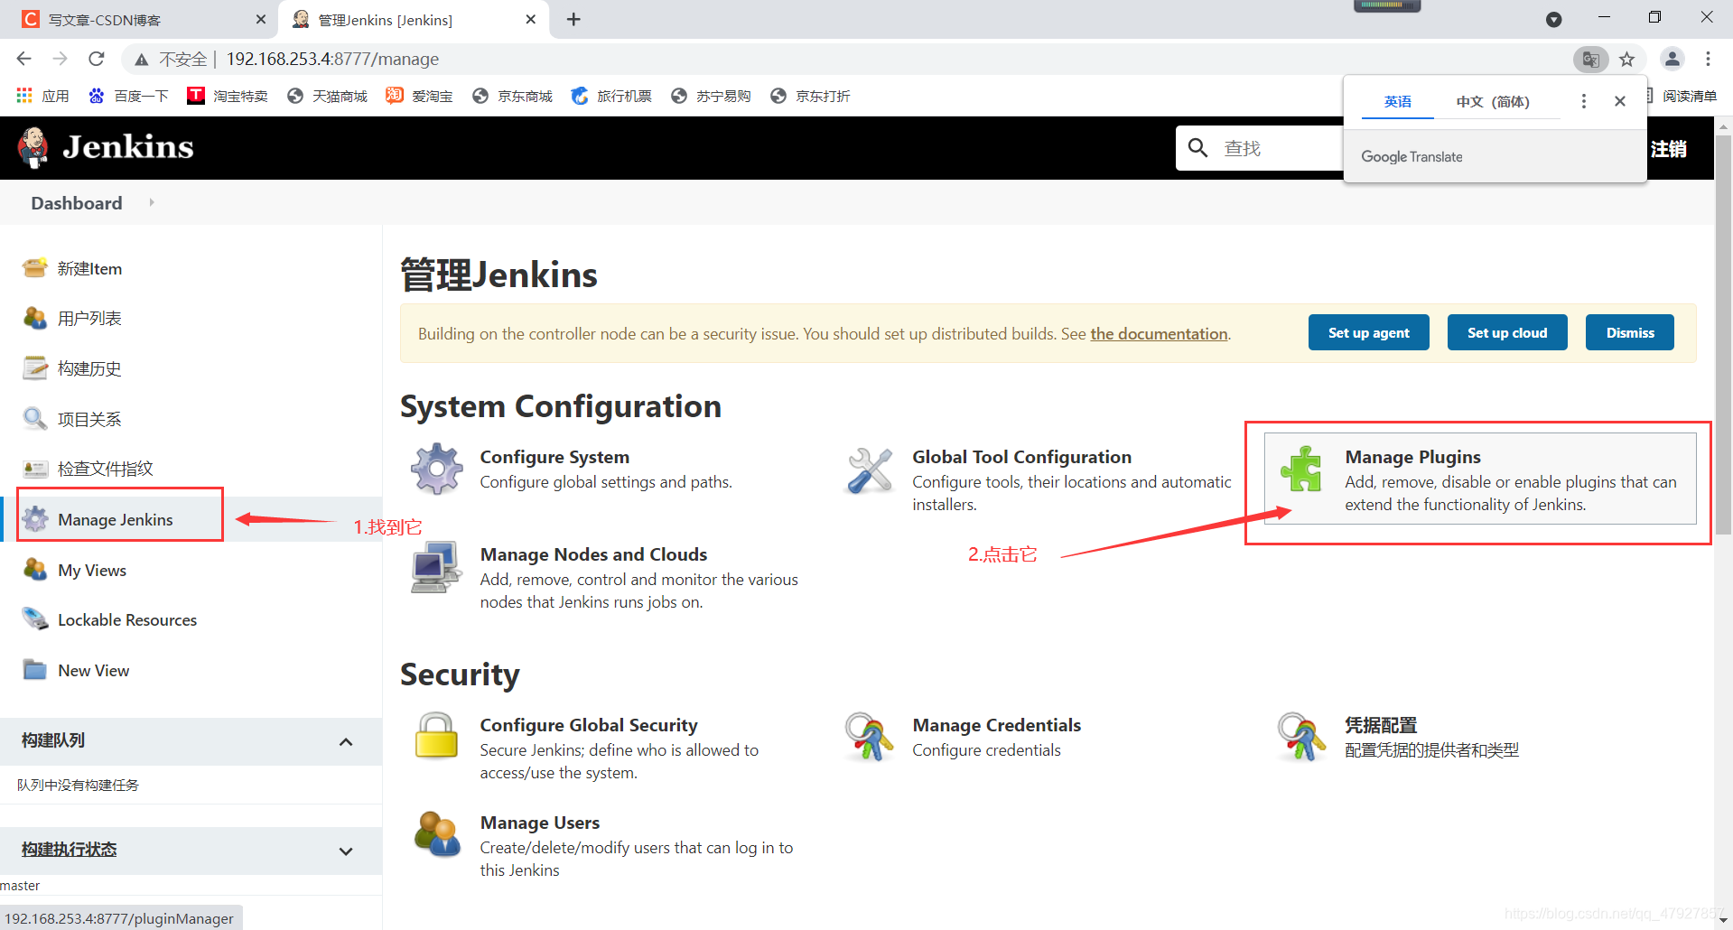Click the Lockable Resources drive icon
The height and width of the screenshot is (930, 1733).
(35, 619)
